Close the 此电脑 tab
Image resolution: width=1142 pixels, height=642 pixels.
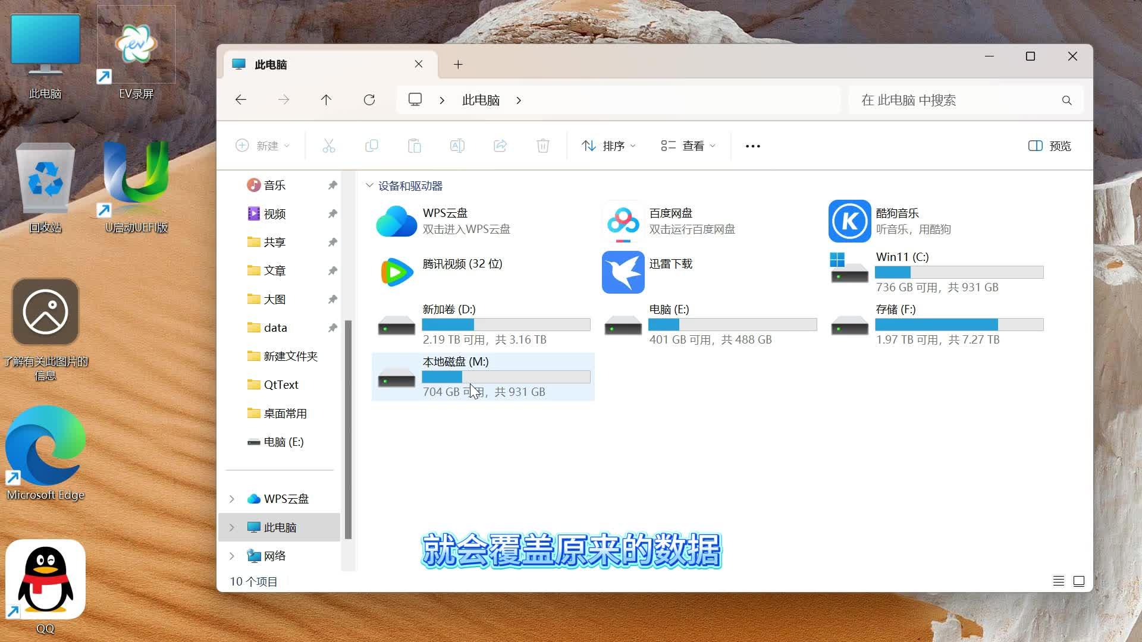coord(419,64)
